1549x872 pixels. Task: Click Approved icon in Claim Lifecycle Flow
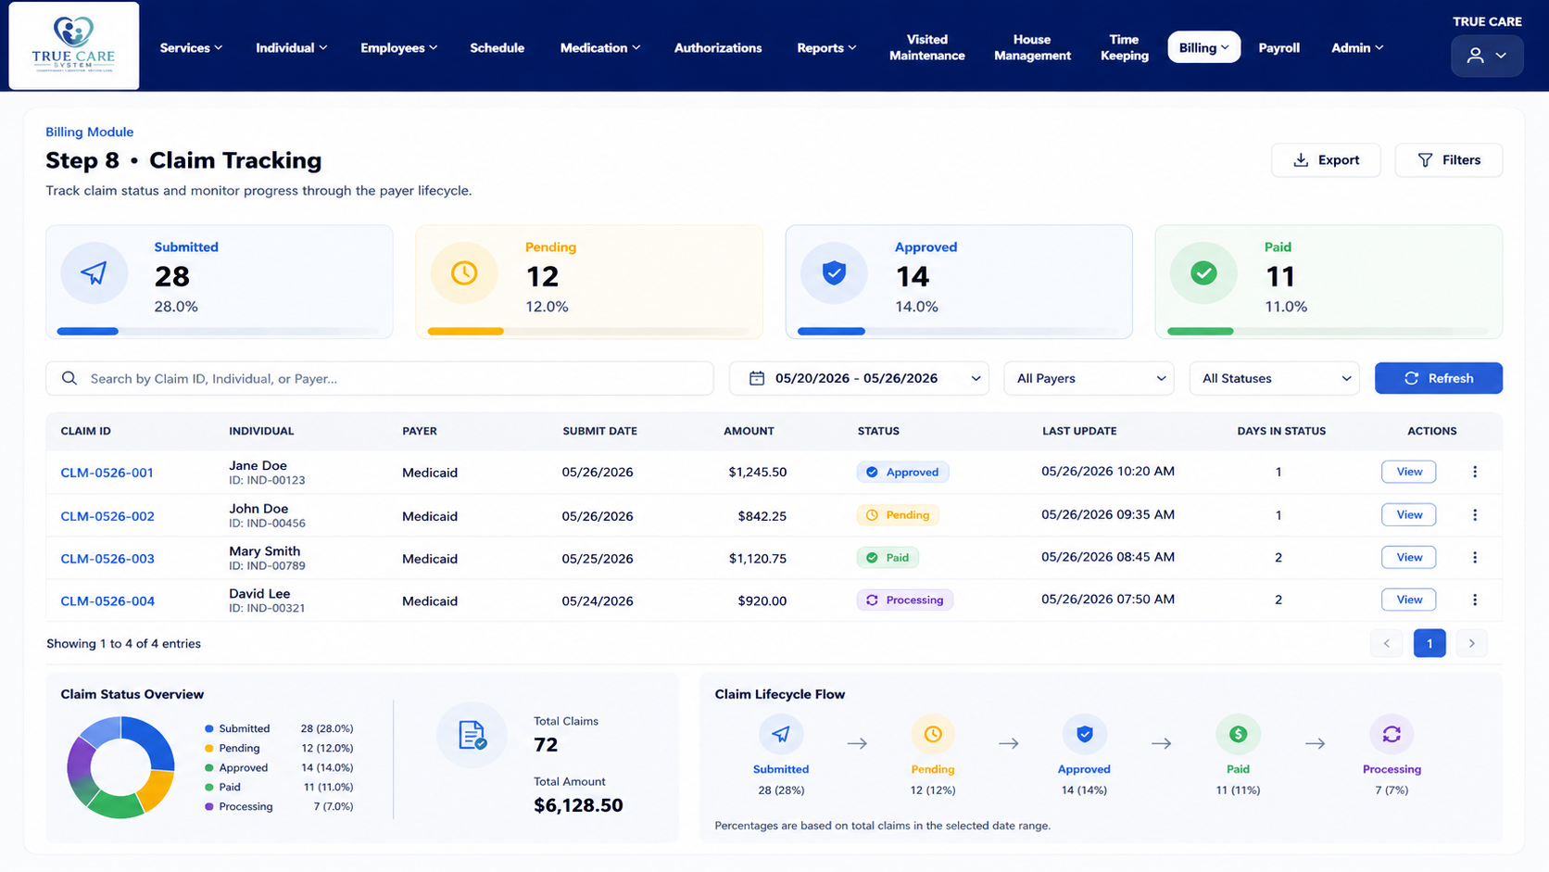pos(1085,734)
